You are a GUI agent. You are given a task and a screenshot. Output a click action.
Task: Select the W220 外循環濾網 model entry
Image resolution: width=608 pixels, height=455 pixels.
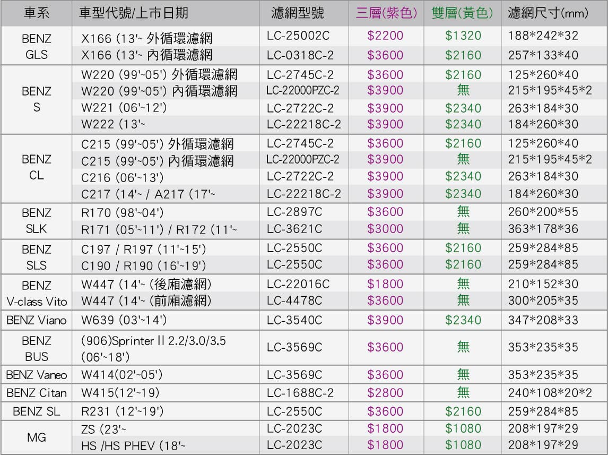click(x=159, y=74)
